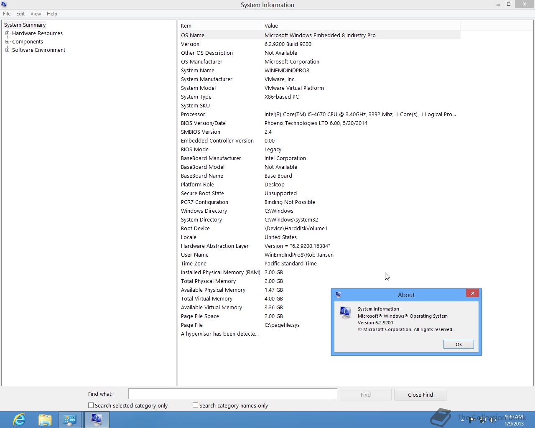
Task: Click value 'Intel Corporation'
Action: click(285, 158)
